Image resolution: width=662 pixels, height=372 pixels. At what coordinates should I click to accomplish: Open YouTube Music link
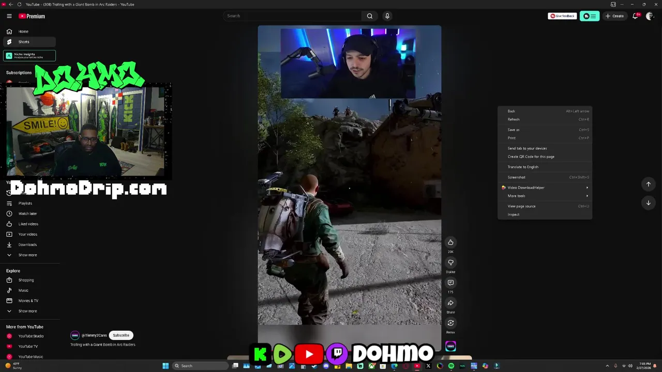pyautogui.click(x=29, y=357)
